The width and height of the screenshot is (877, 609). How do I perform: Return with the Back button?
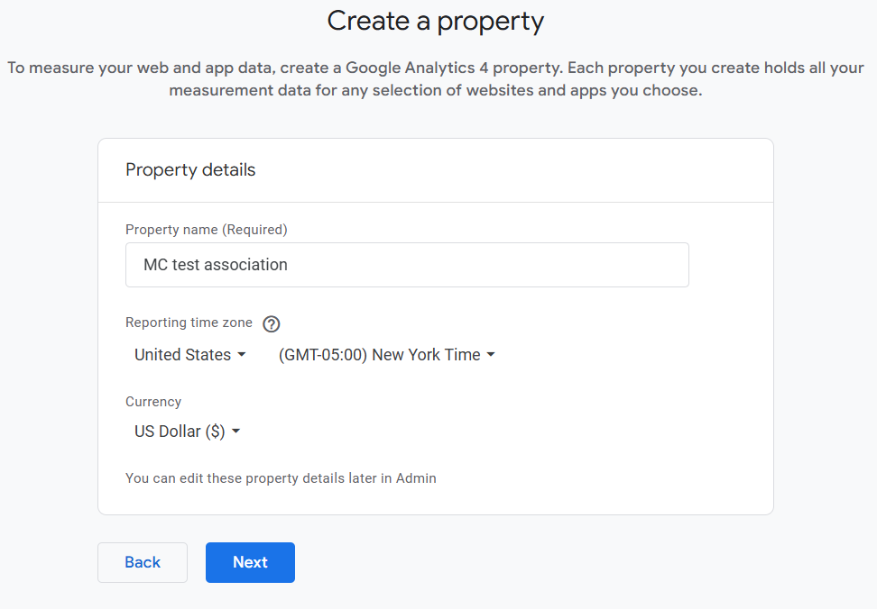(x=143, y=562)
